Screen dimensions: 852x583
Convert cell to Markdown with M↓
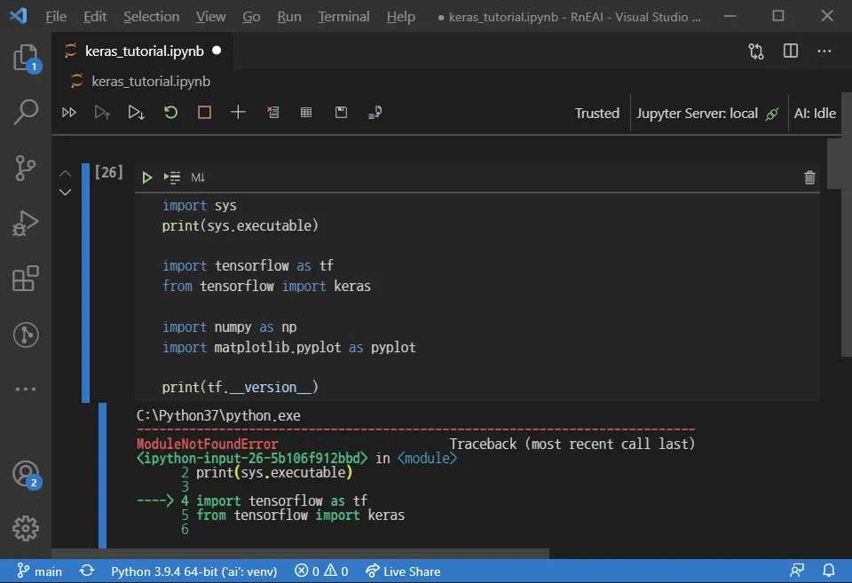click(198, 177)
